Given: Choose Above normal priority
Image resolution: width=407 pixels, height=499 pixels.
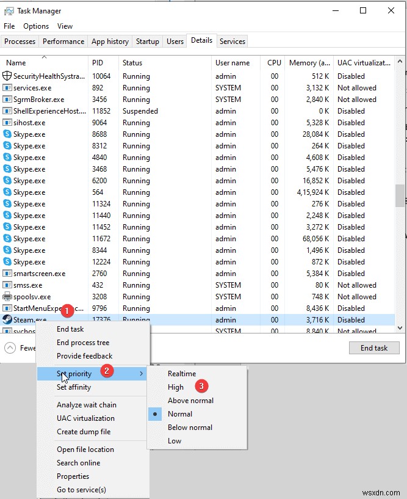Looking at the screenshot, I should pyautogui.click(x=190, y=401).
